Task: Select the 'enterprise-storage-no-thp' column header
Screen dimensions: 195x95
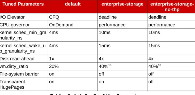Action: click(171, 7)
